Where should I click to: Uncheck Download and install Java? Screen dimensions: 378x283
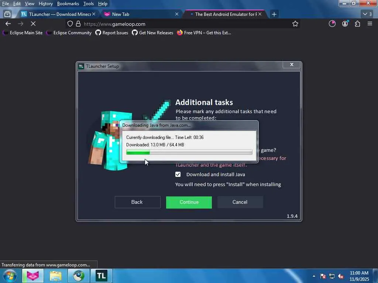coord(178,174)
